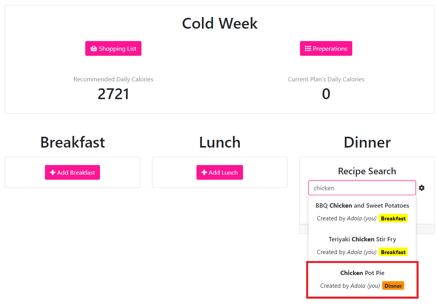The width and height of the screenshot is (436, 306).
Task: Open the Preperations page
Action: click(x=326, y=49)
